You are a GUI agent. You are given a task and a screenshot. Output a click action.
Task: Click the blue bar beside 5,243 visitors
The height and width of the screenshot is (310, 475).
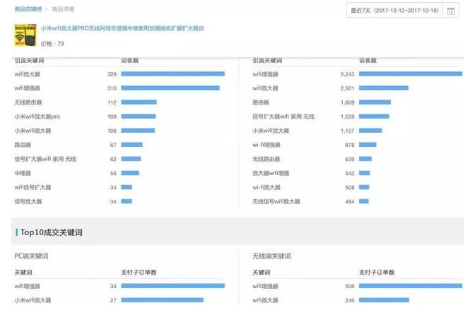411,74
